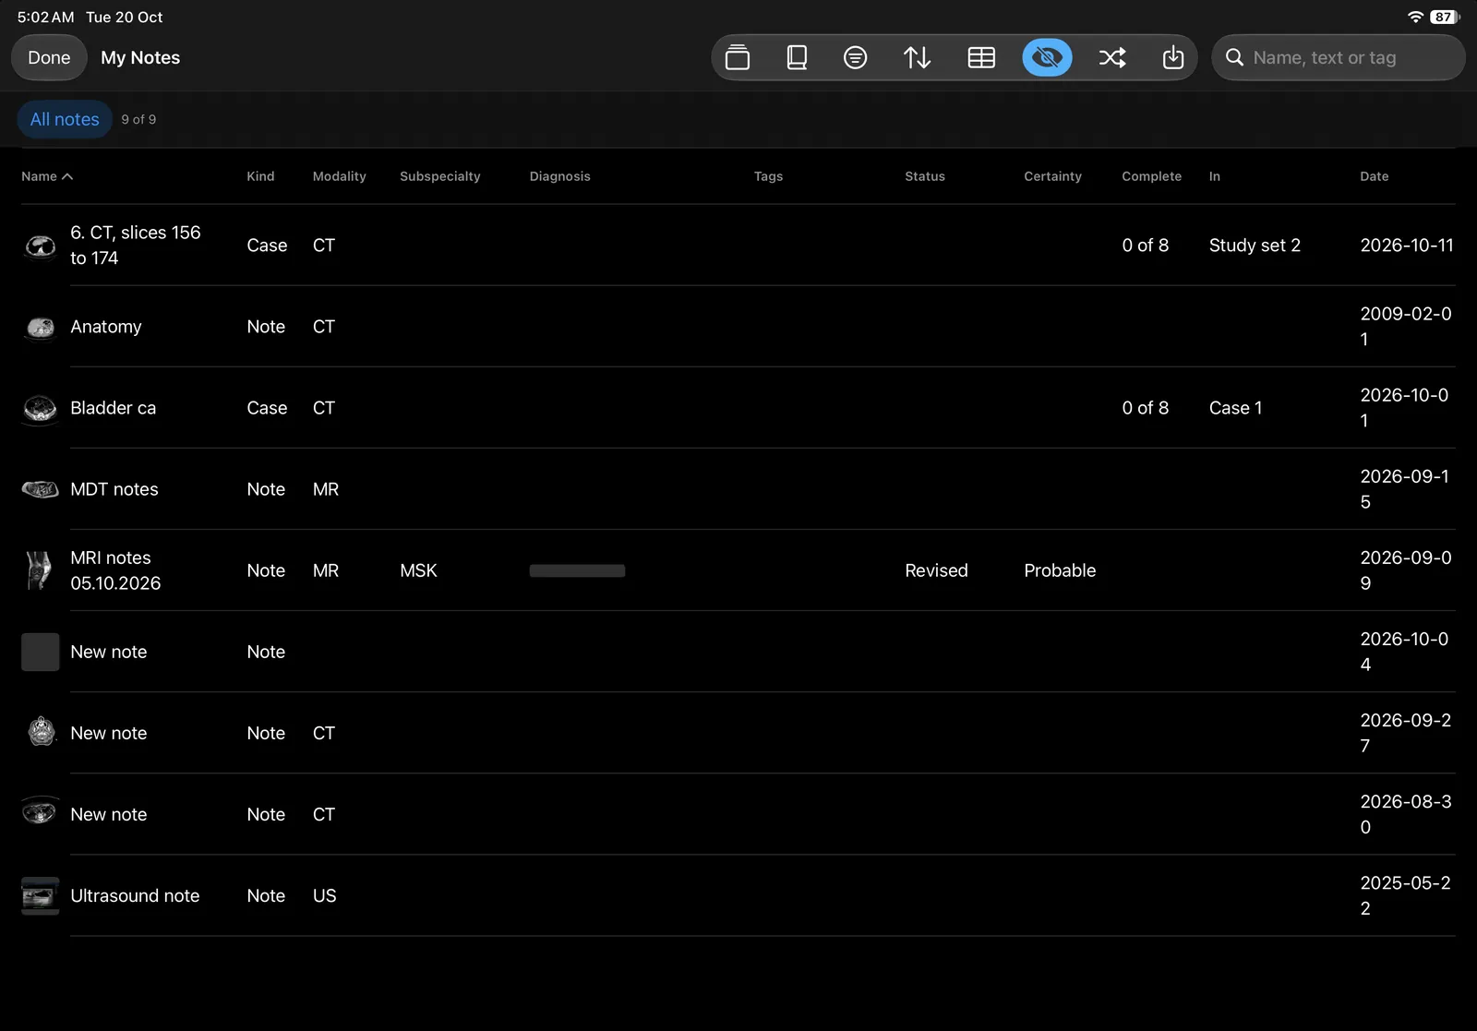Toggle the hidden eye icon
This screenshot has width=1477, height=1031.
point(1047,57)
